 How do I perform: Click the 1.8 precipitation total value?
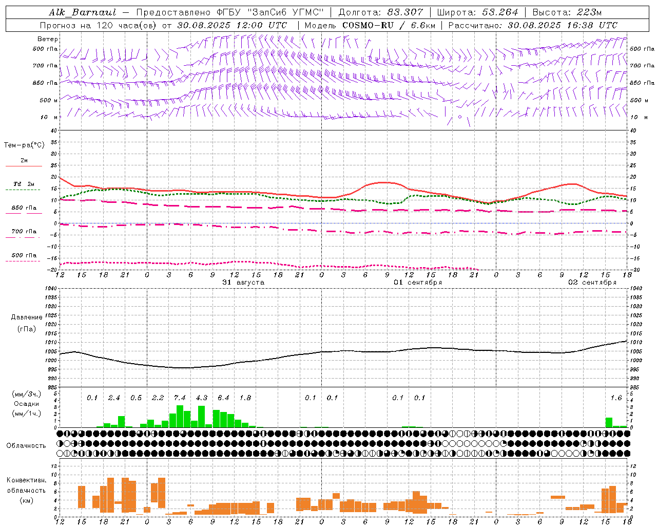245,398
